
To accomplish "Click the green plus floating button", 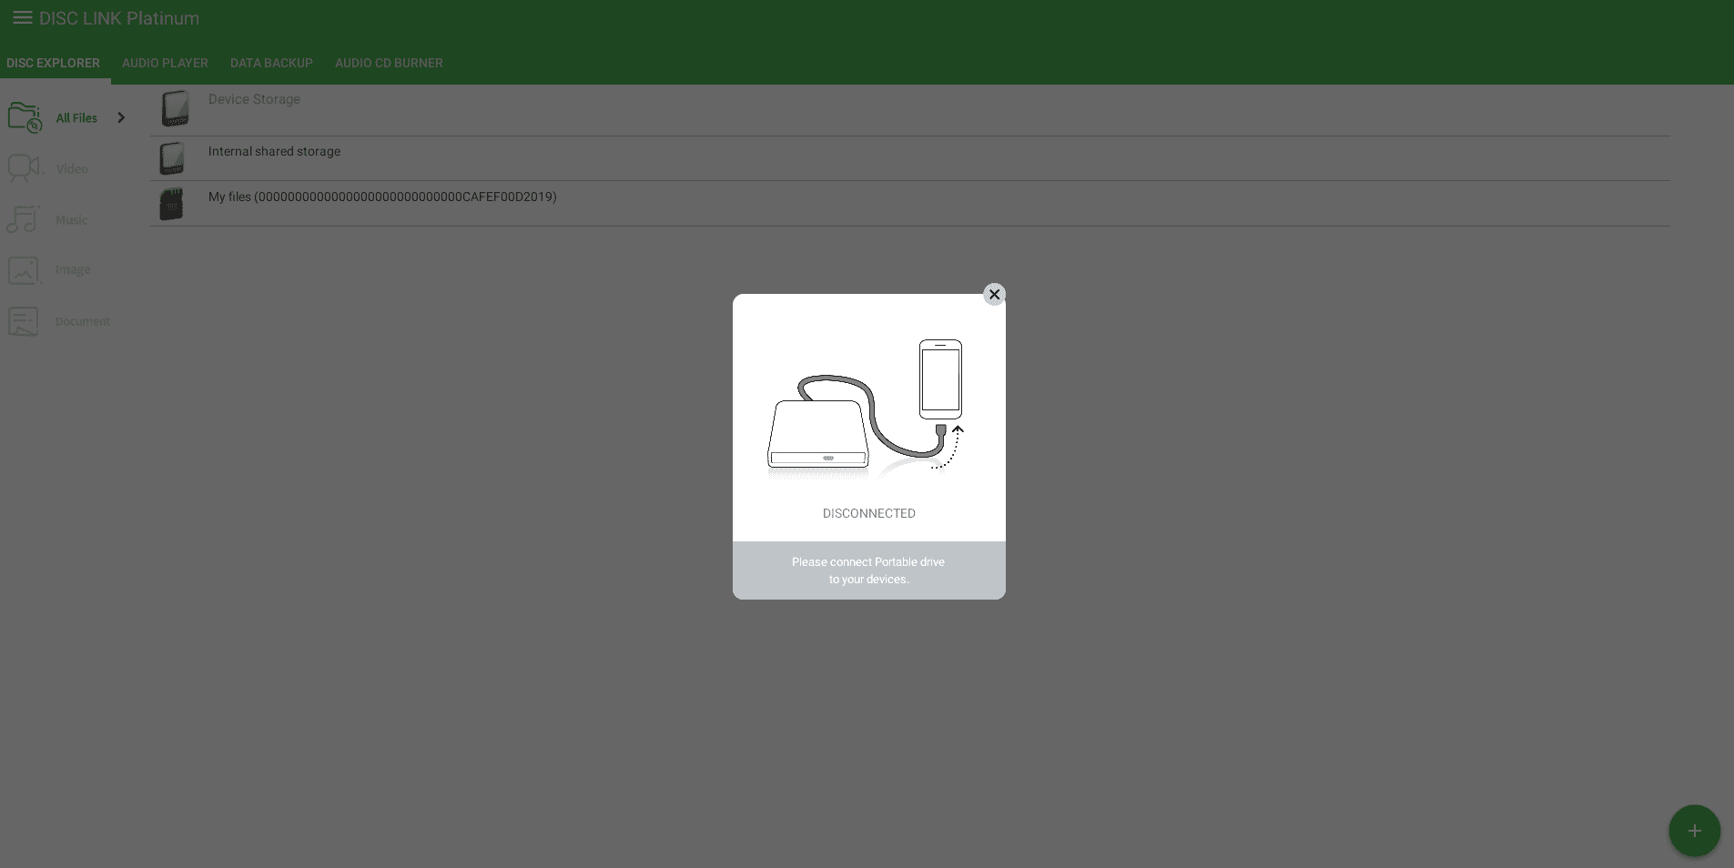I will point(1694,831).
